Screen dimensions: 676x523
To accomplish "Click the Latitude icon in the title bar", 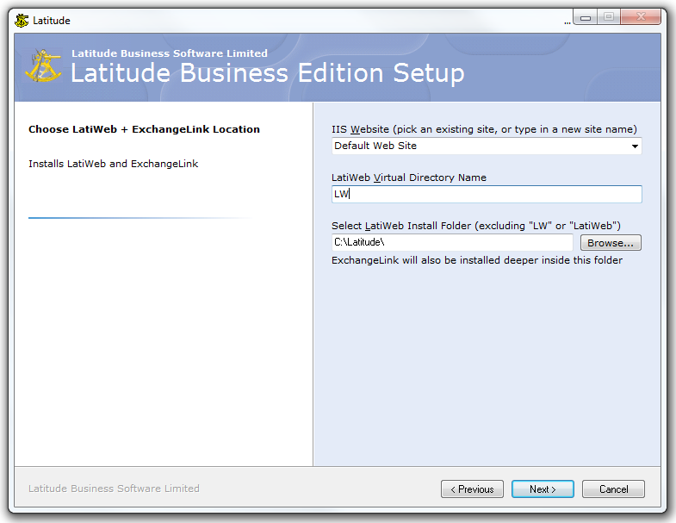I will pyautogui.click(x=22, y=20).
